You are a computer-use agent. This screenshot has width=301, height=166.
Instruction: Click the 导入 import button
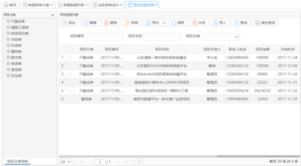tap(220, 23)
